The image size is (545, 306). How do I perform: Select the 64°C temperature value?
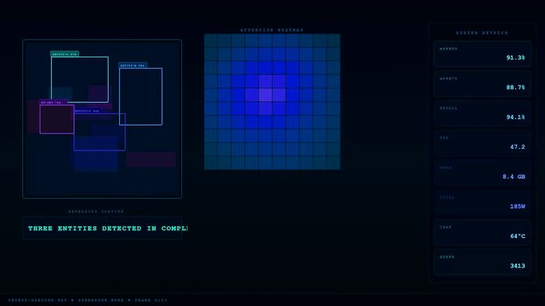[518, 236]
